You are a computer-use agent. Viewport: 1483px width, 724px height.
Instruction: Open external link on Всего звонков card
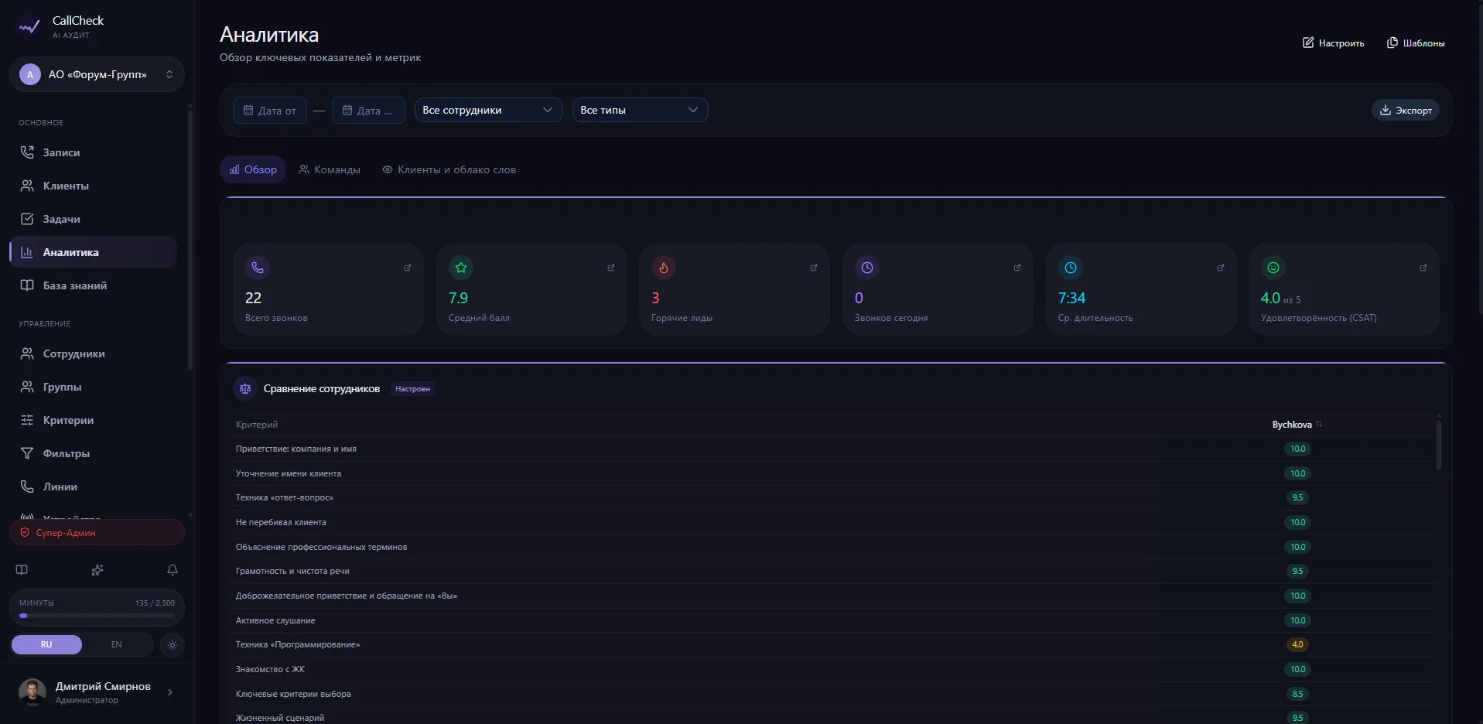(x=408, y=268)
